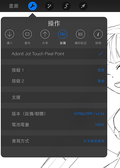This screenshot has width=120, height=168.
Task: Open the 分享 share tab
Action: pyautogui.click(x=45, y=37)
